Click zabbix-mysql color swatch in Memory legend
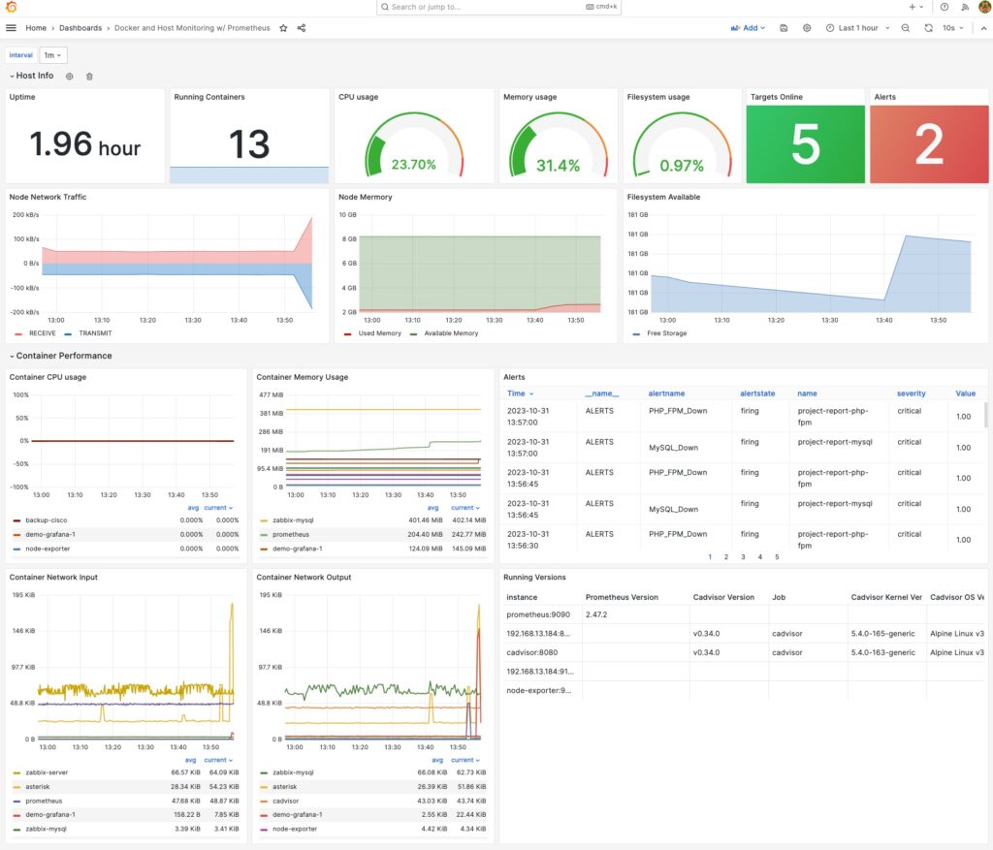The width and height of the screenshot is (993, 850). 264,520
